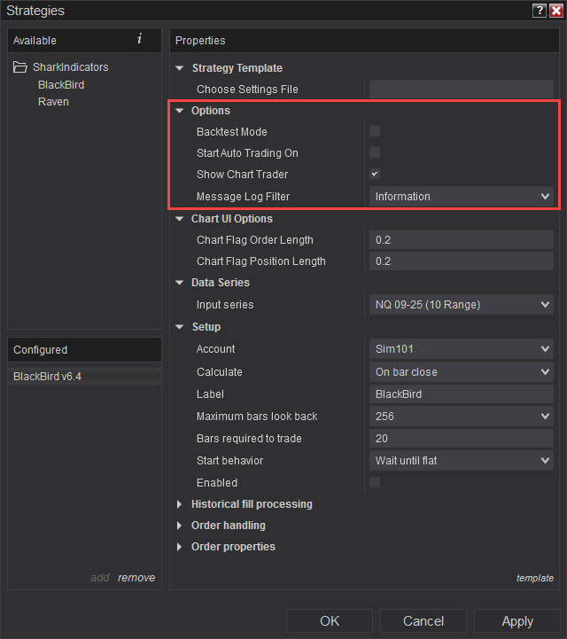The image size is (567, 639).
Task: Tick the Enabled checkbox under Setup
Action: click(x=375, y=482)
